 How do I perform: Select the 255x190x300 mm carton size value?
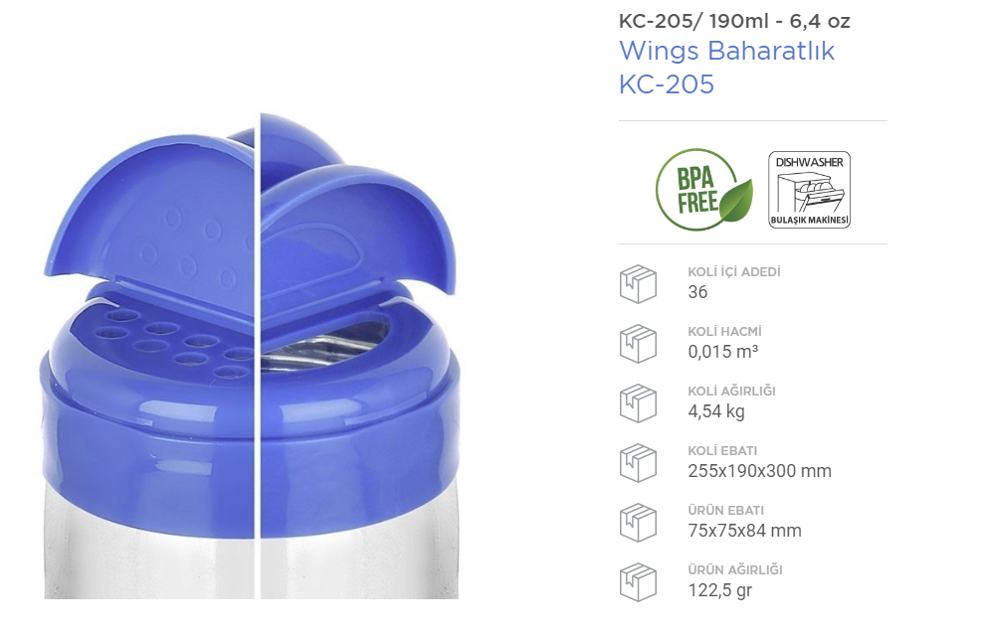point(759,471)
